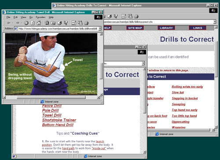The height and width of the screenshot is (160, 220).
Task: Click the scroll-down arrow in the middle window's vertical scrollbar
Action: [x=145, y=152]
